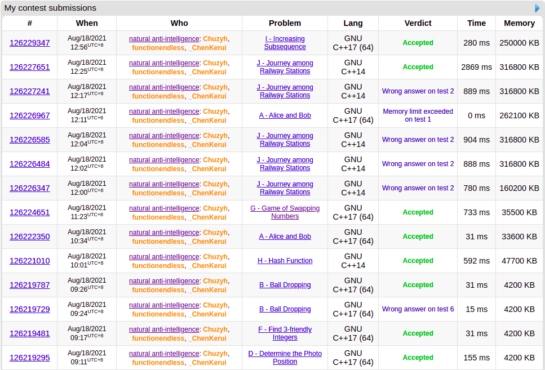This screenshot has width=545, height=370.
Task: Open problem H - Hash Function
Action: (x=285, y=261)
